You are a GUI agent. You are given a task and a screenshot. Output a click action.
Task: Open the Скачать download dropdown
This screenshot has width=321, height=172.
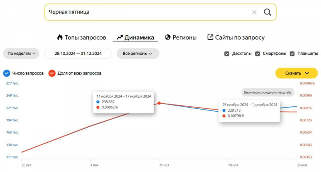[x=297, y=73]
